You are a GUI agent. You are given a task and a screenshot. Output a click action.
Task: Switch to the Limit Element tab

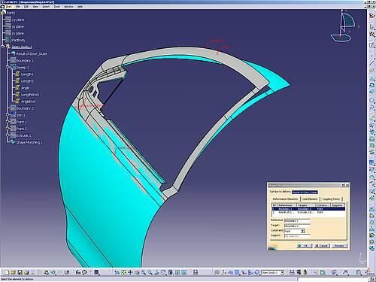click(x=310, y=199)
